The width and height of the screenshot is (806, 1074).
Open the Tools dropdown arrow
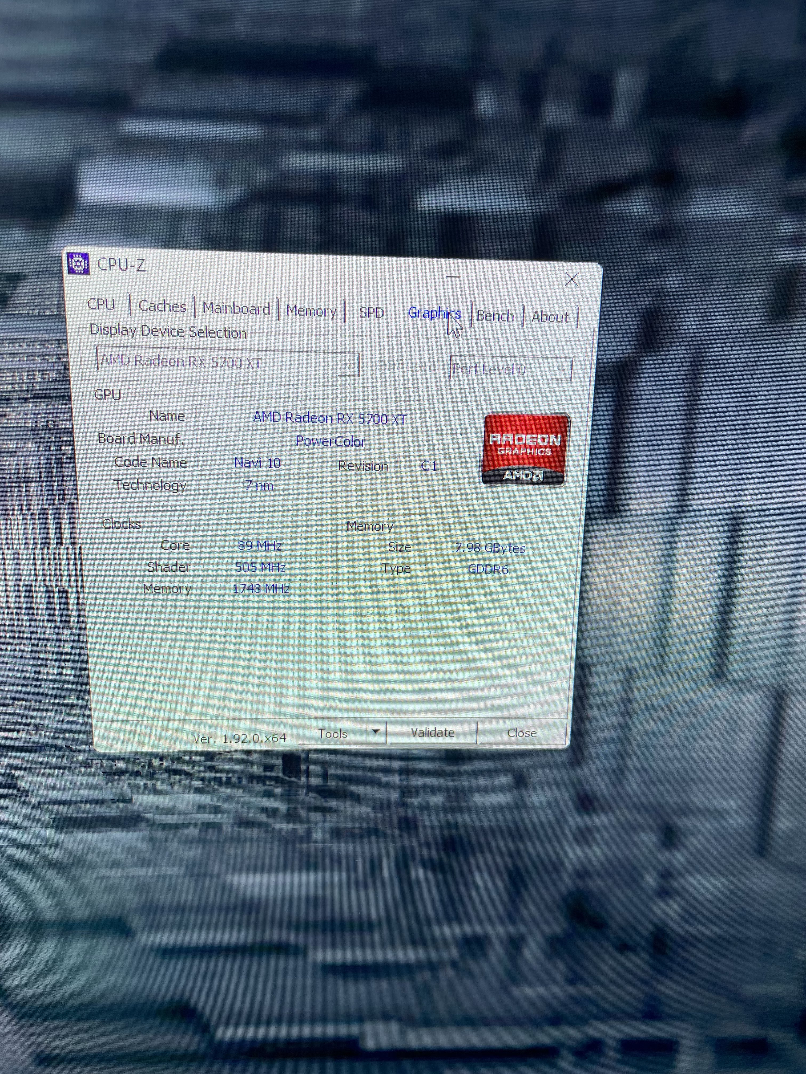(376, 732)
